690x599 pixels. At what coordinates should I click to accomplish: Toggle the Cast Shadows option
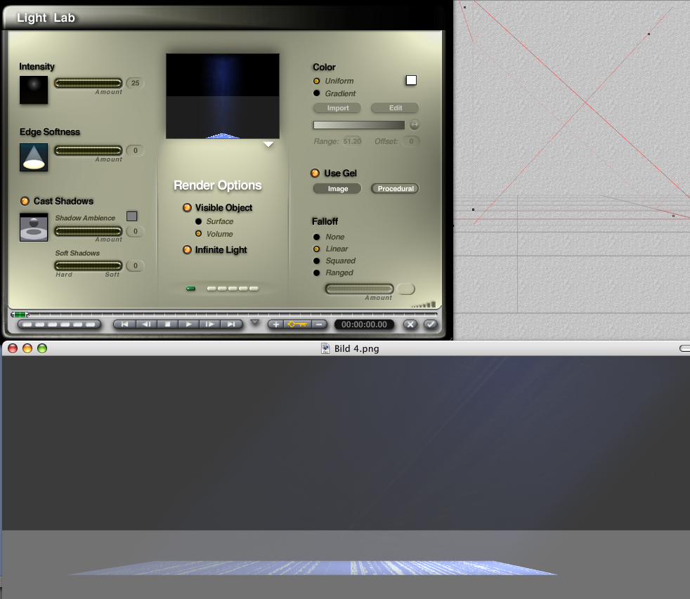click(x=25, y=201)
